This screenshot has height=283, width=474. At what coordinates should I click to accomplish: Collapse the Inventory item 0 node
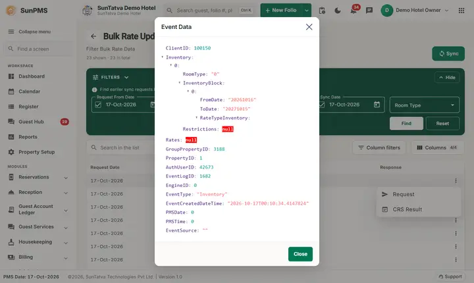coord(171,65)
